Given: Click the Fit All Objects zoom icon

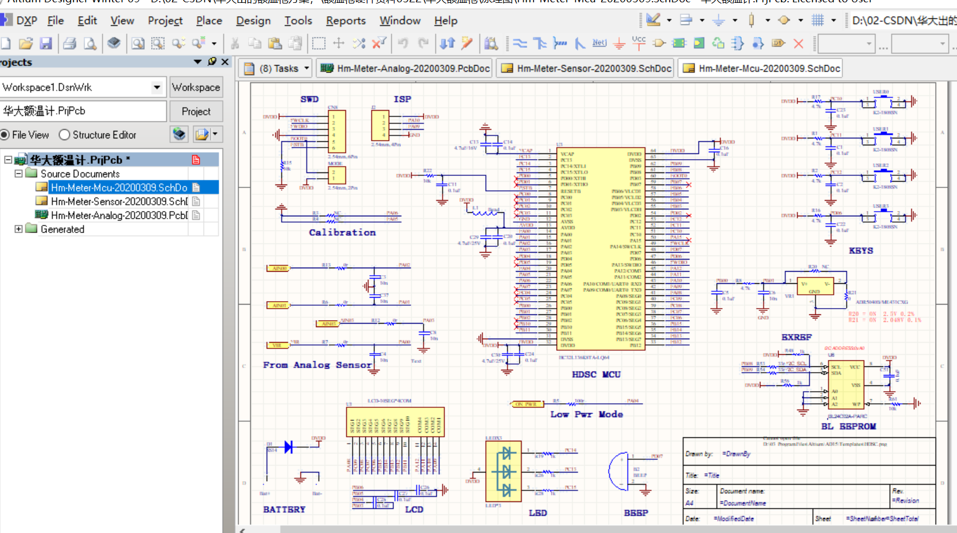Looking at the screenshot, I should [x=138, y=43].
